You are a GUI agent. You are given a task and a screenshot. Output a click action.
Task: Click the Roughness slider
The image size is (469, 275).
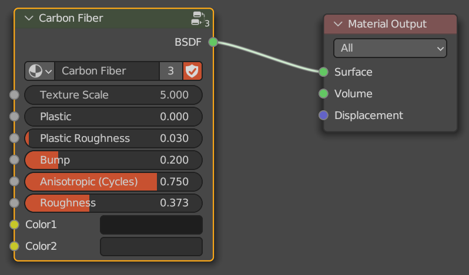pyautogui.click(x=113, y=203)
